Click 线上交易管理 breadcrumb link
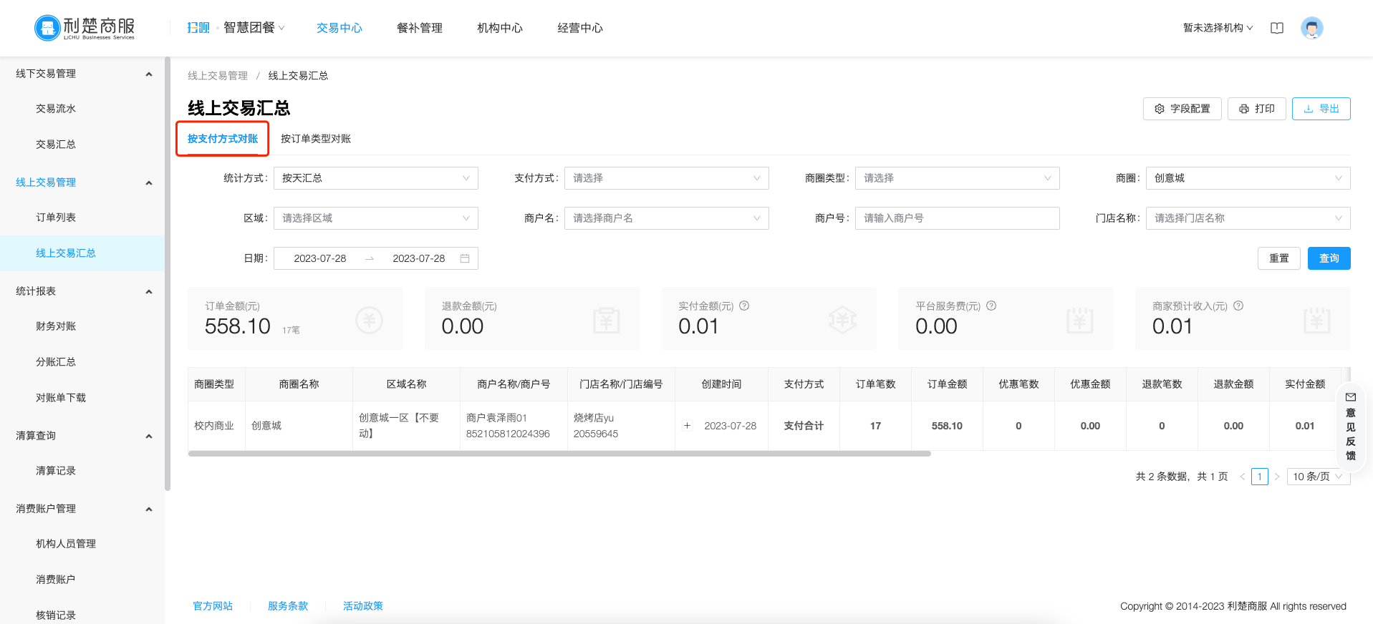The image size is (1373, 624). pos(218,76)
